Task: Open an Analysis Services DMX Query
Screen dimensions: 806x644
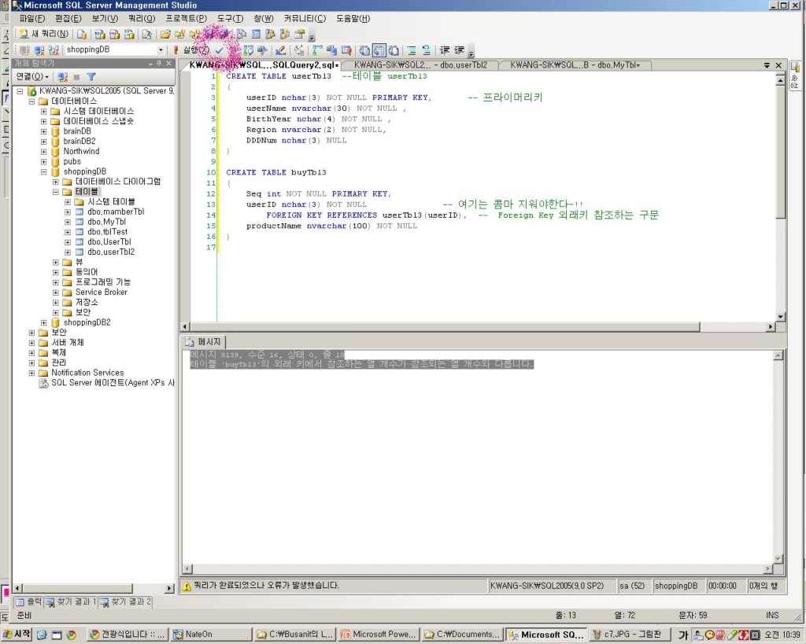Action: 115,35
